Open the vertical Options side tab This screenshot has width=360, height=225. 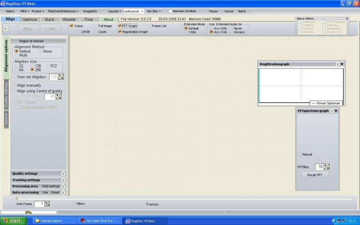click(x=6, y=119)
